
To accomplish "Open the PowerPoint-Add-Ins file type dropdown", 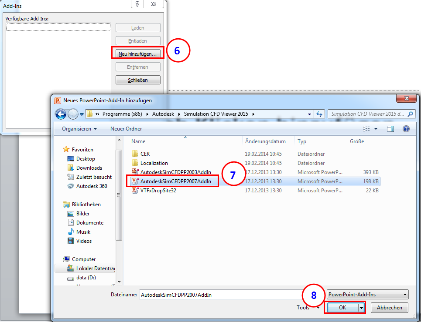I will click(367, 295).
